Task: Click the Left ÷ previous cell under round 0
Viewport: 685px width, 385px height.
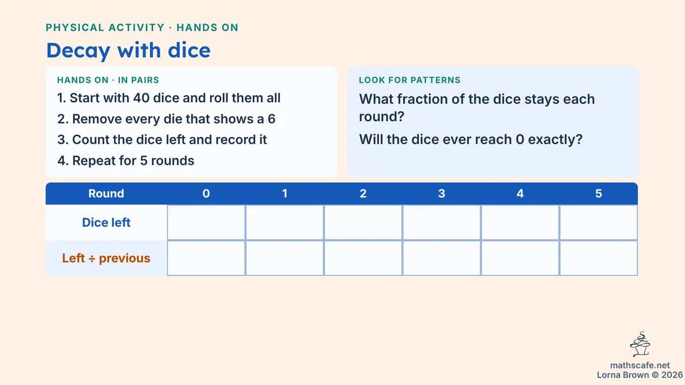Action: (206, 258)
